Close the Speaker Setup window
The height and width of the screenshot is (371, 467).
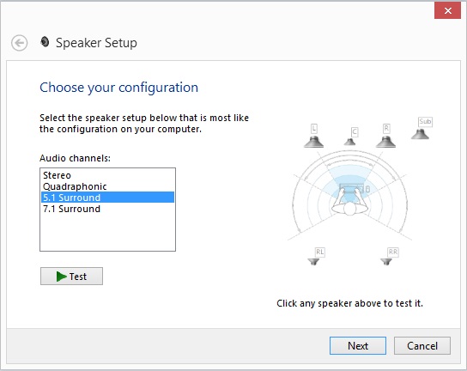tap(447, 10)
